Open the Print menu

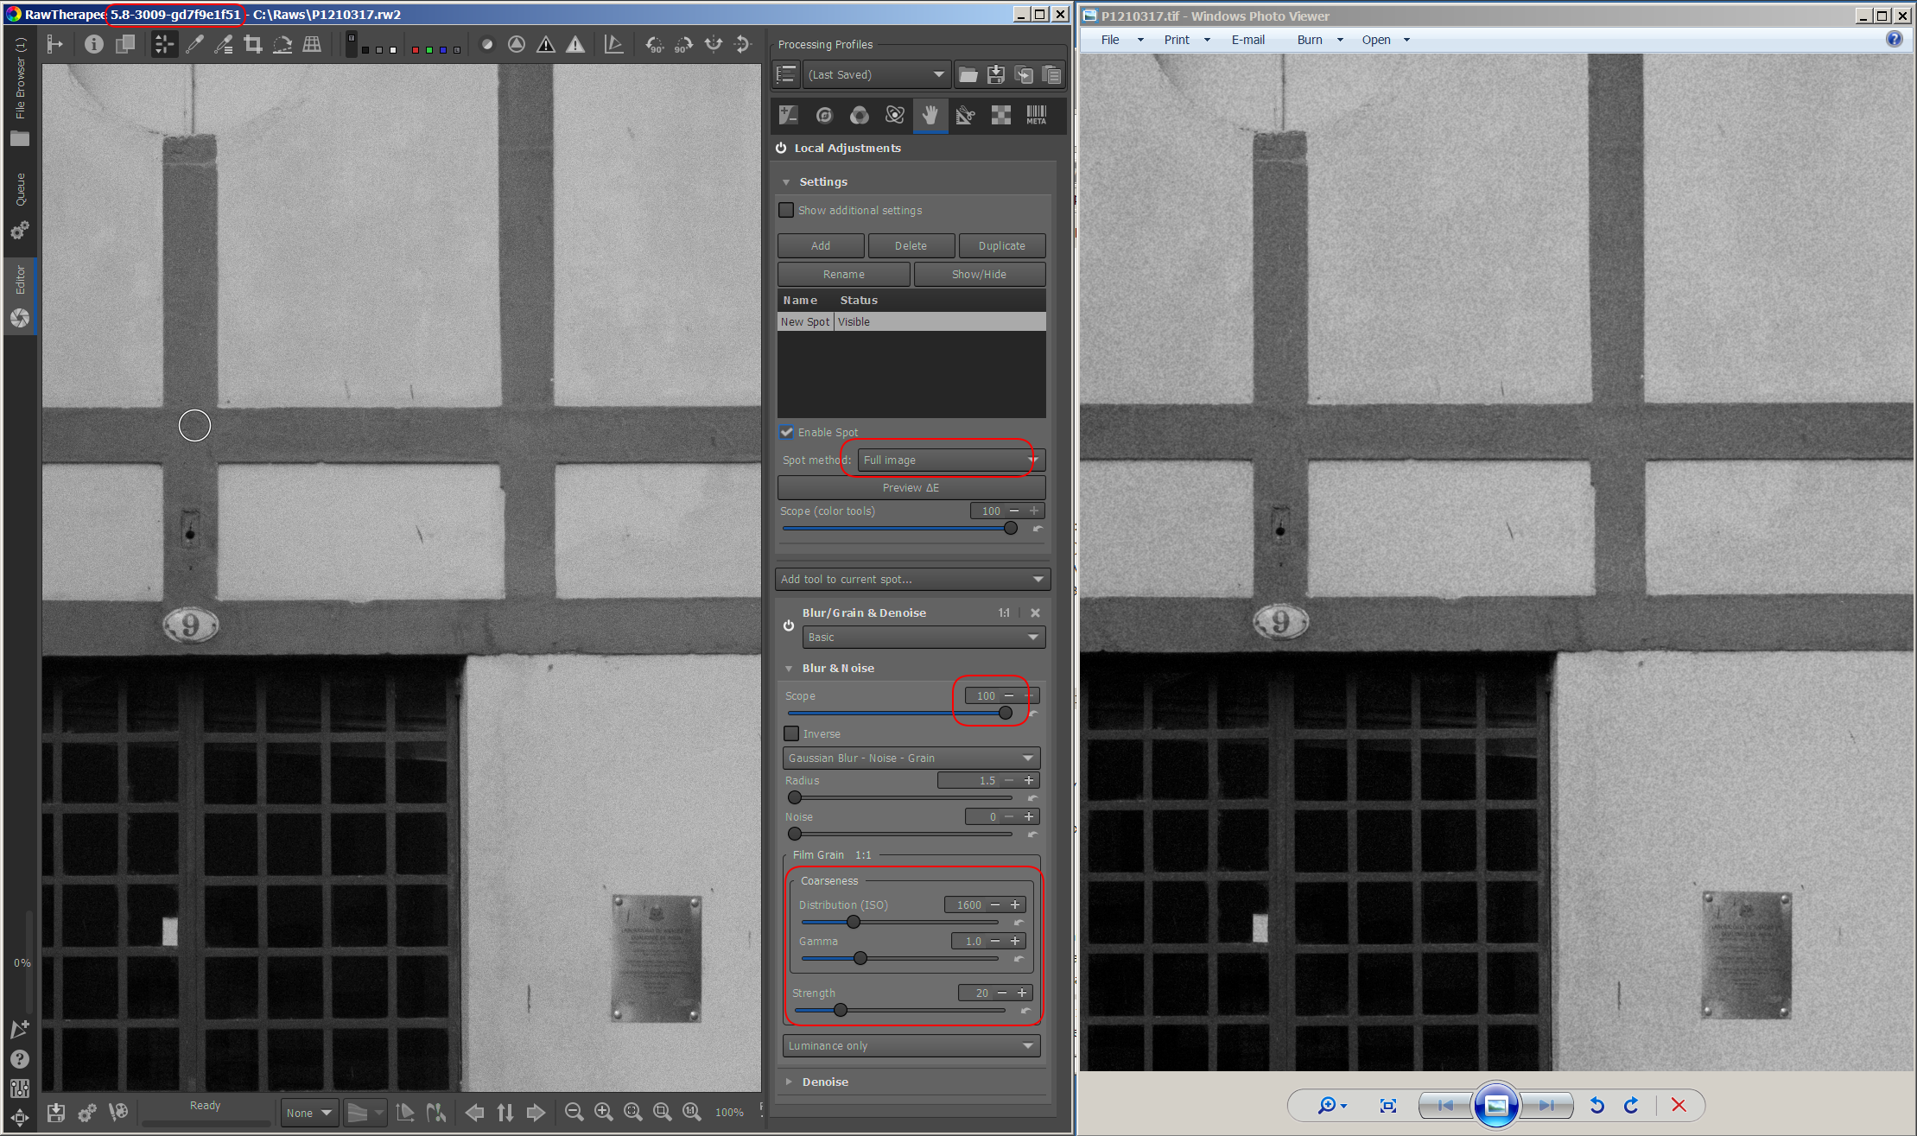tap(1177, 40)
